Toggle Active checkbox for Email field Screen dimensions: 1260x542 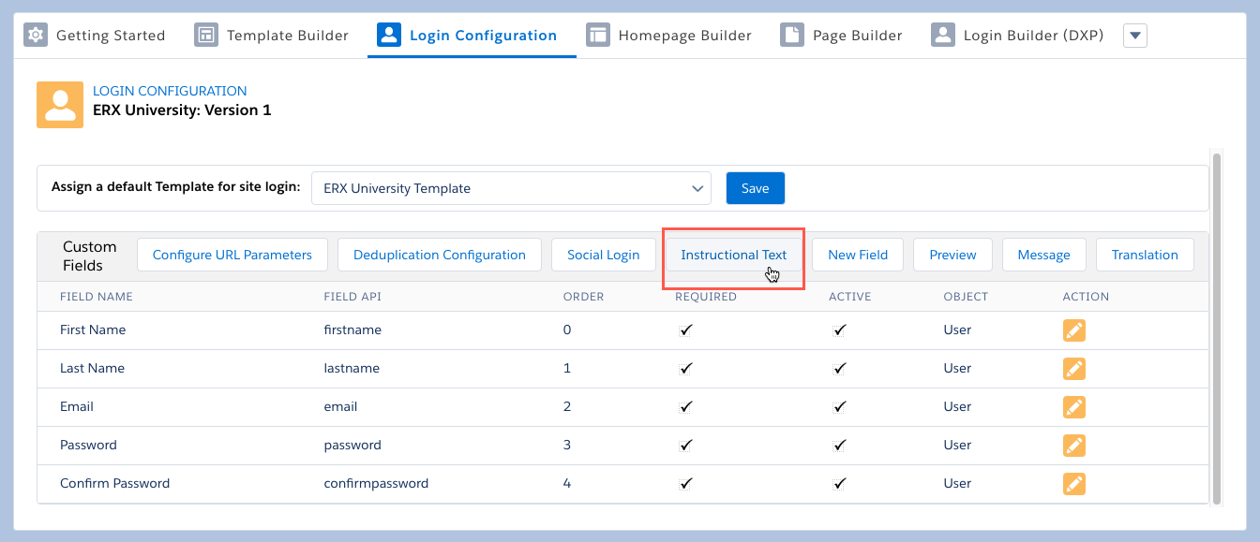coord(840,407)
